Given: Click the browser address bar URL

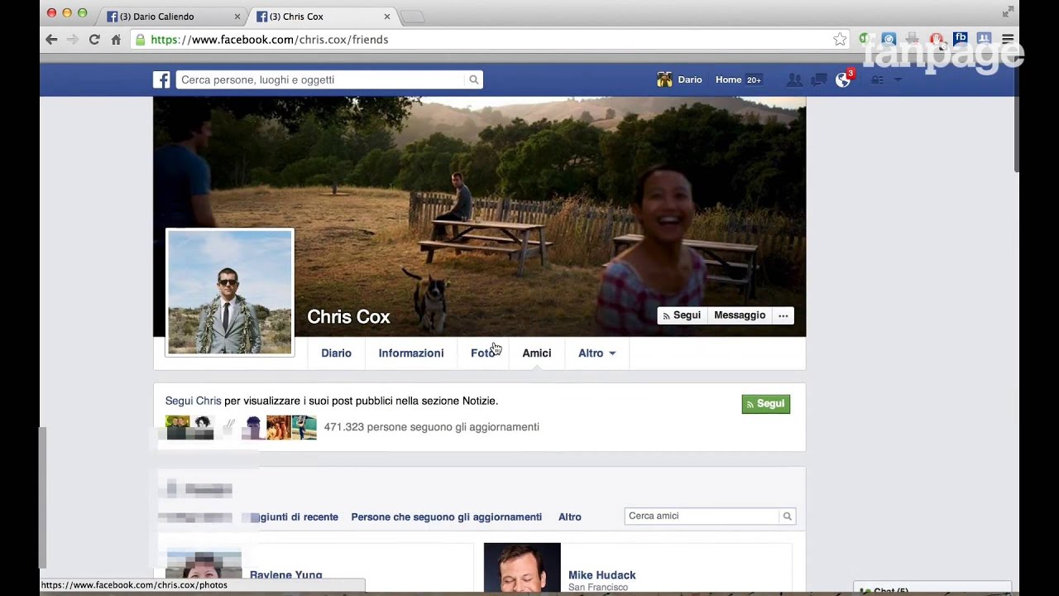Looking at the screenshot, I should [x=270, y=40].
